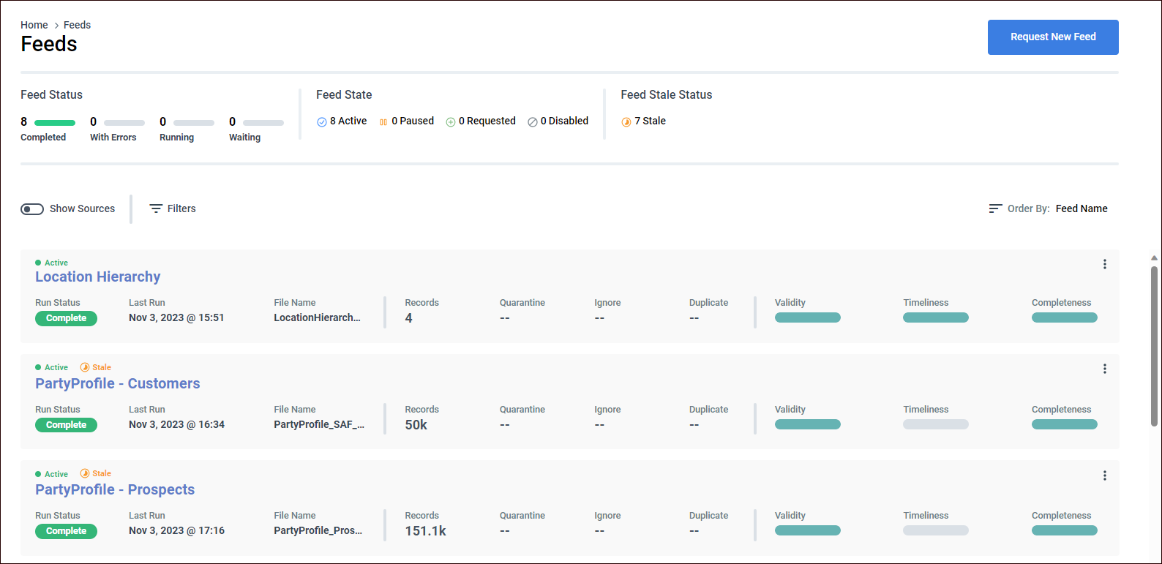Go to Home in the breadcrumb
Image resolution: width=1162 pixels, height=564 pixels.
[34, 25]
